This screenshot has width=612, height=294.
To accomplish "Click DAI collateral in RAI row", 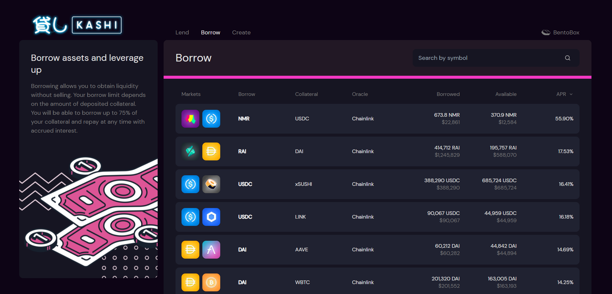I will tap(299, 151).
